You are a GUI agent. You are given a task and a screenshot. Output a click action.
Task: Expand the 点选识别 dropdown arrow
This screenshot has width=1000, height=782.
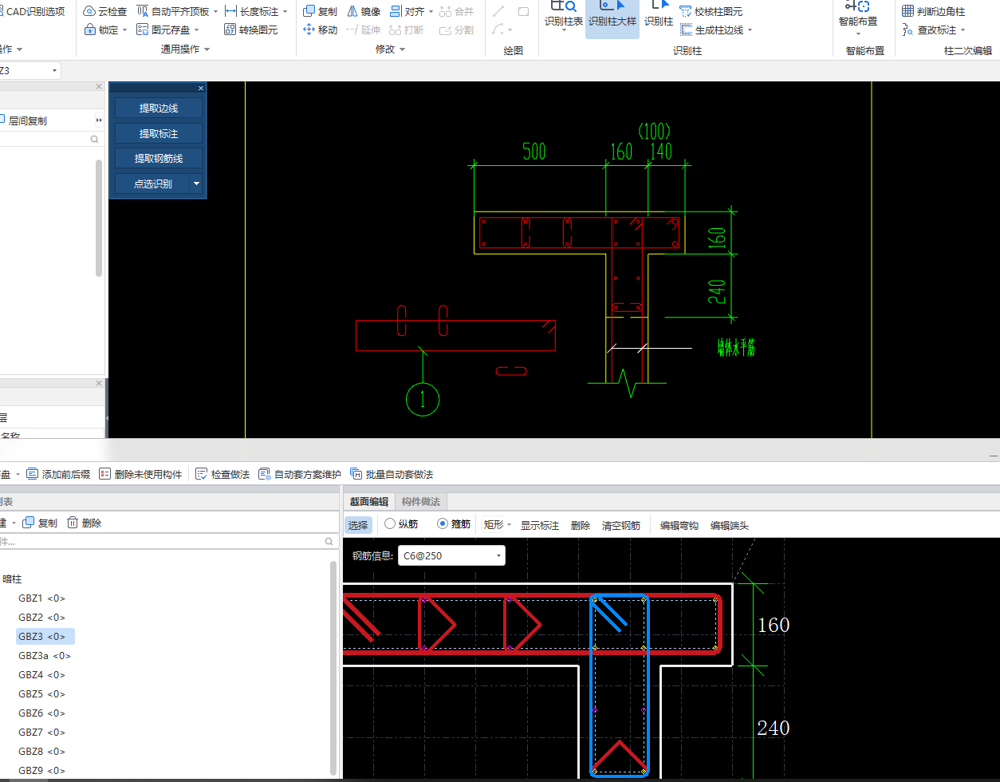pyautogui.click(x=196, y=184)
